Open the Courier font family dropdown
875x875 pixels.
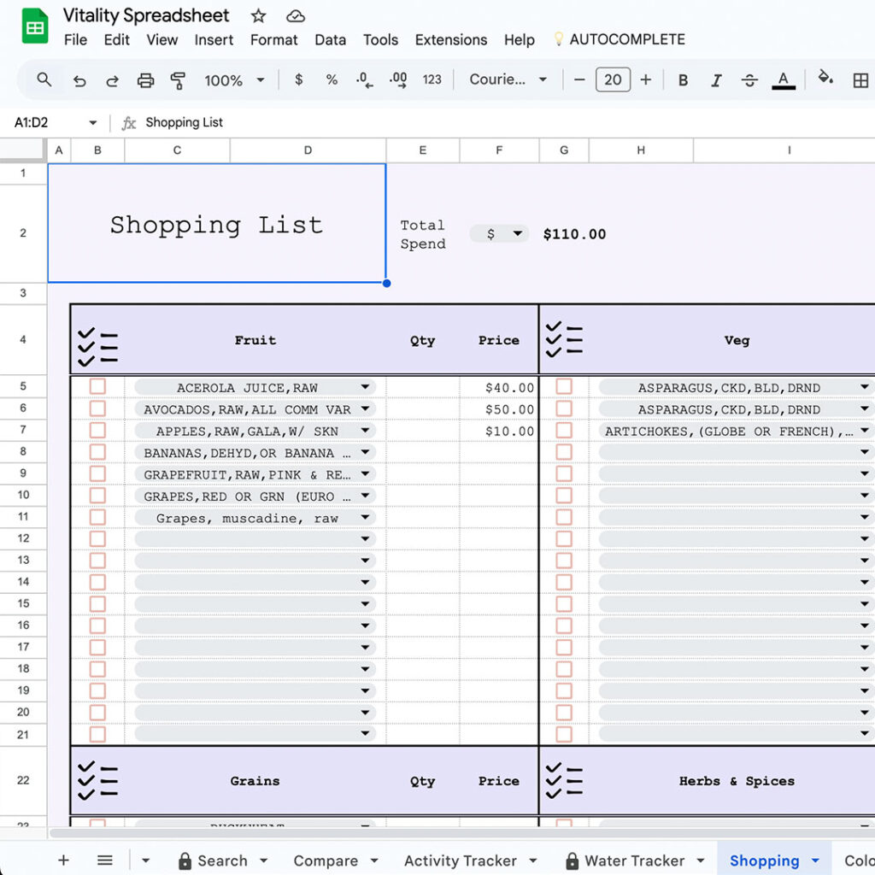click(508, 79)
